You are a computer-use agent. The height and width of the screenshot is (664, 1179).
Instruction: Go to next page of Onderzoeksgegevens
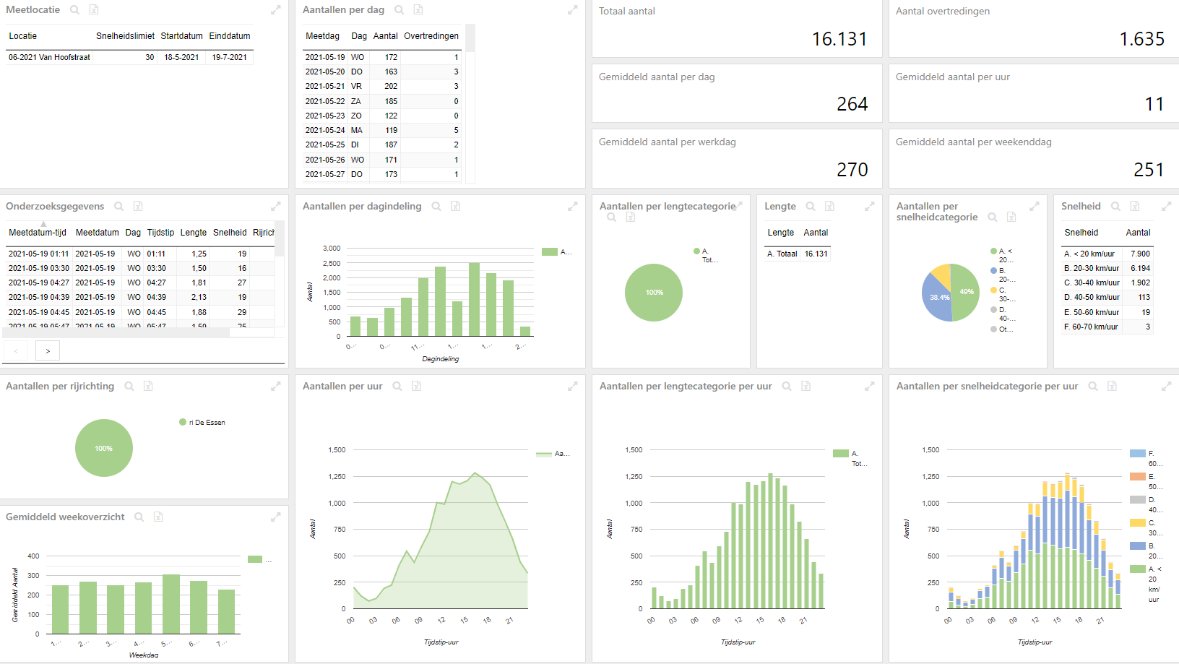coord(48,351)
